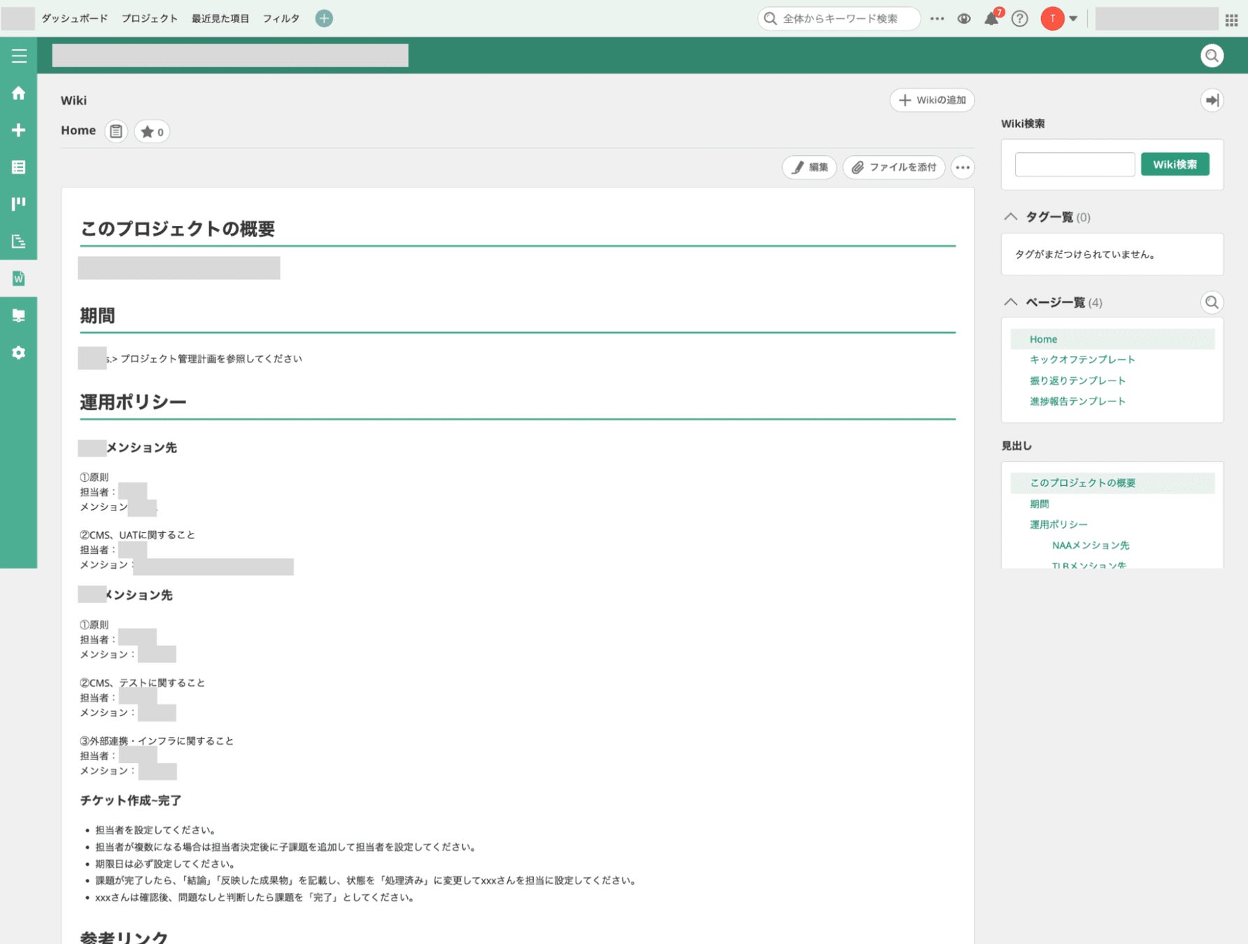The height and width of the screenshot is (944, 1248).
Task: Copy page link icon next to Home
Action: point(116,131)
